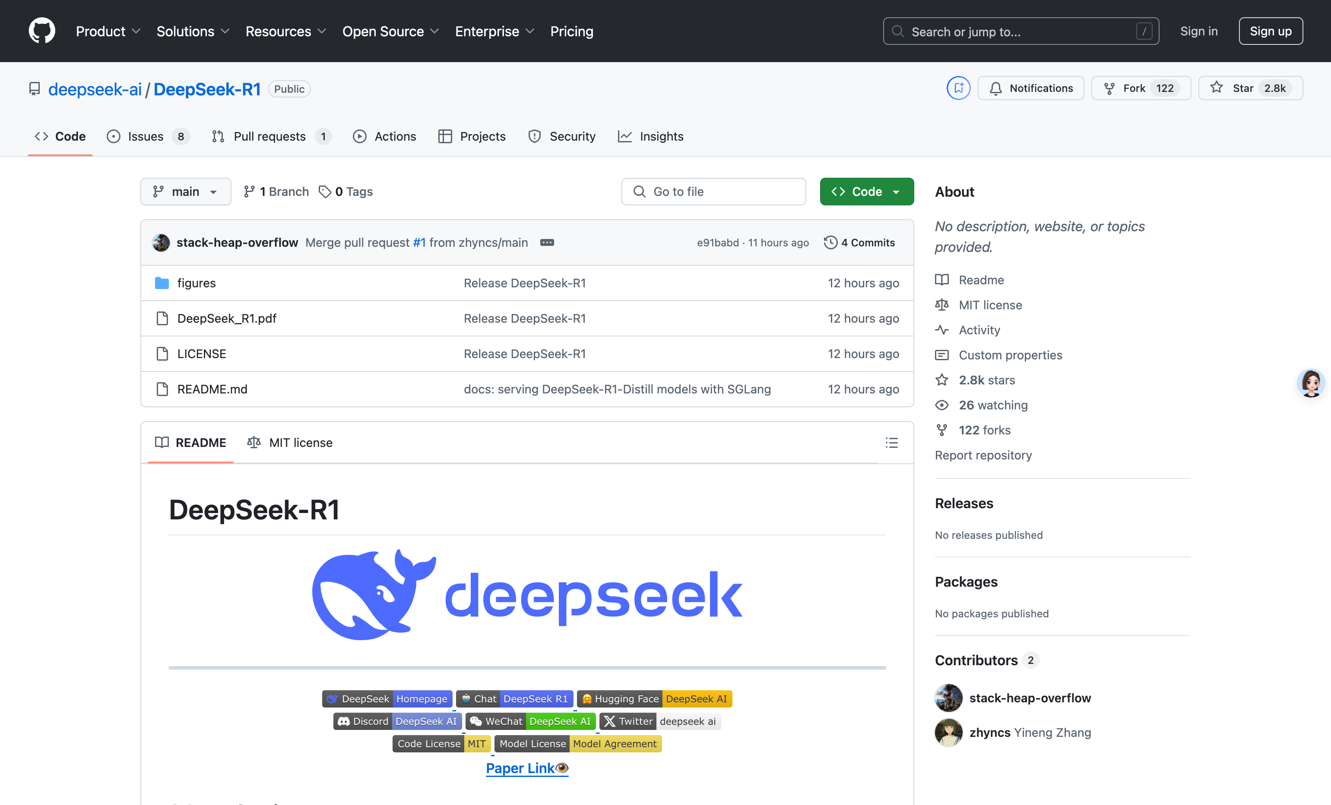Open the Paper Link
The image size is (1331, 805).
point(527,768)
